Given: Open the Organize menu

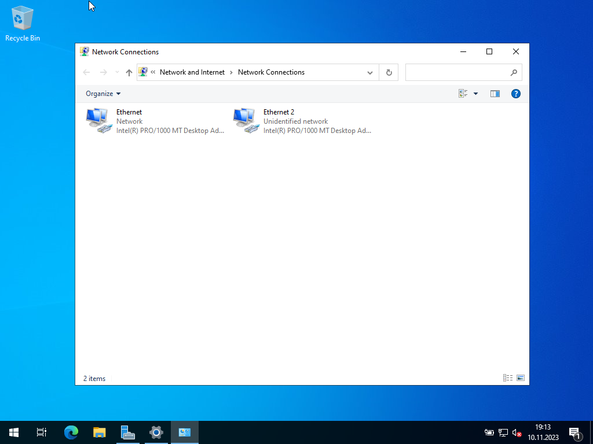Looking at the screenshot, I should point(103,94).
